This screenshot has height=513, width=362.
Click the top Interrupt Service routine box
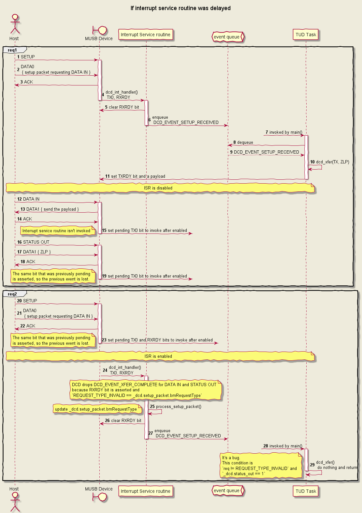(x=146, y=35)
